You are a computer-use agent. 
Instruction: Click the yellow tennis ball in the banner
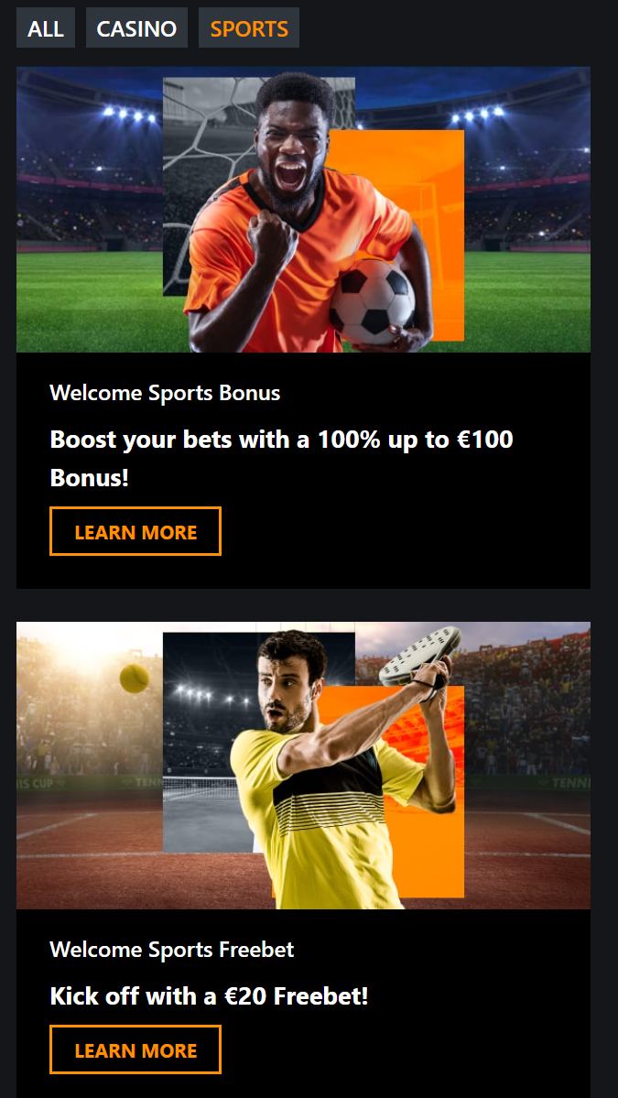coord(135,679)
